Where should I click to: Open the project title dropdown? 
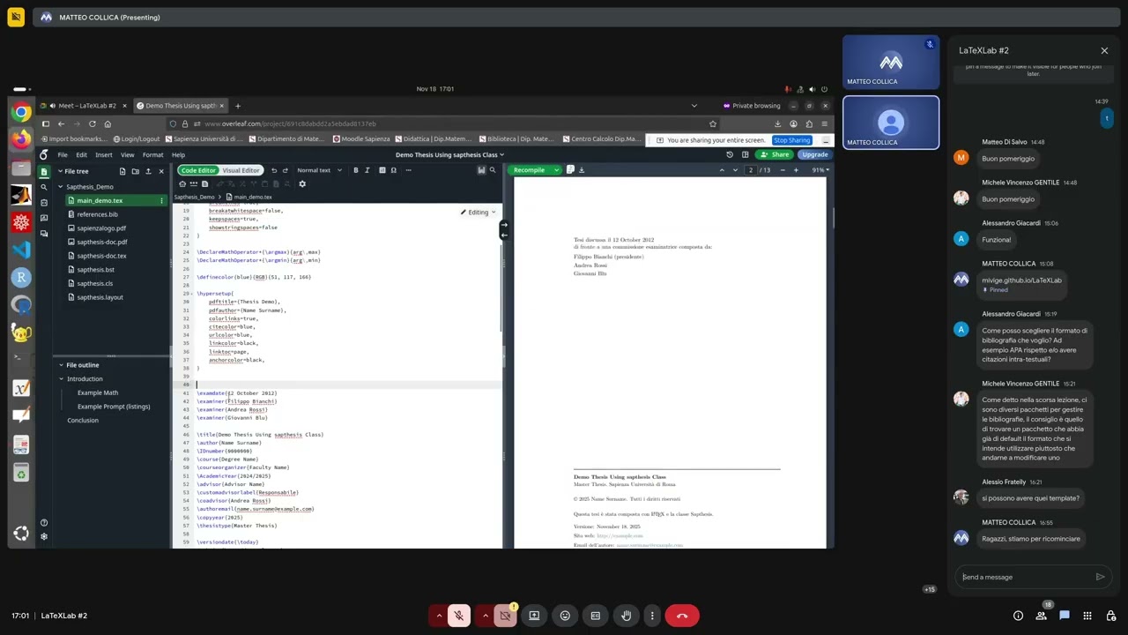[449, 155]
